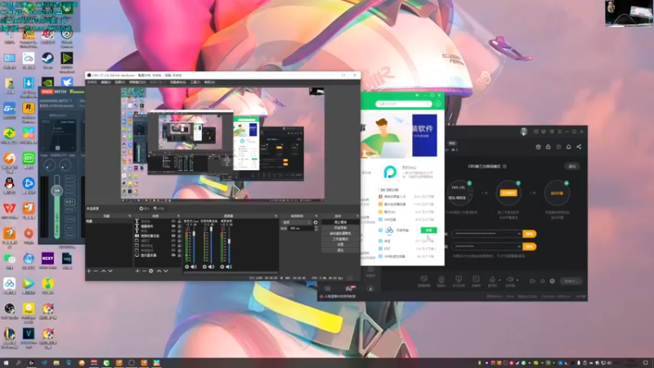The image size is (654, 368).
Task: Click Start Recording button in OBS controls
Action: [x=340, y=228]
